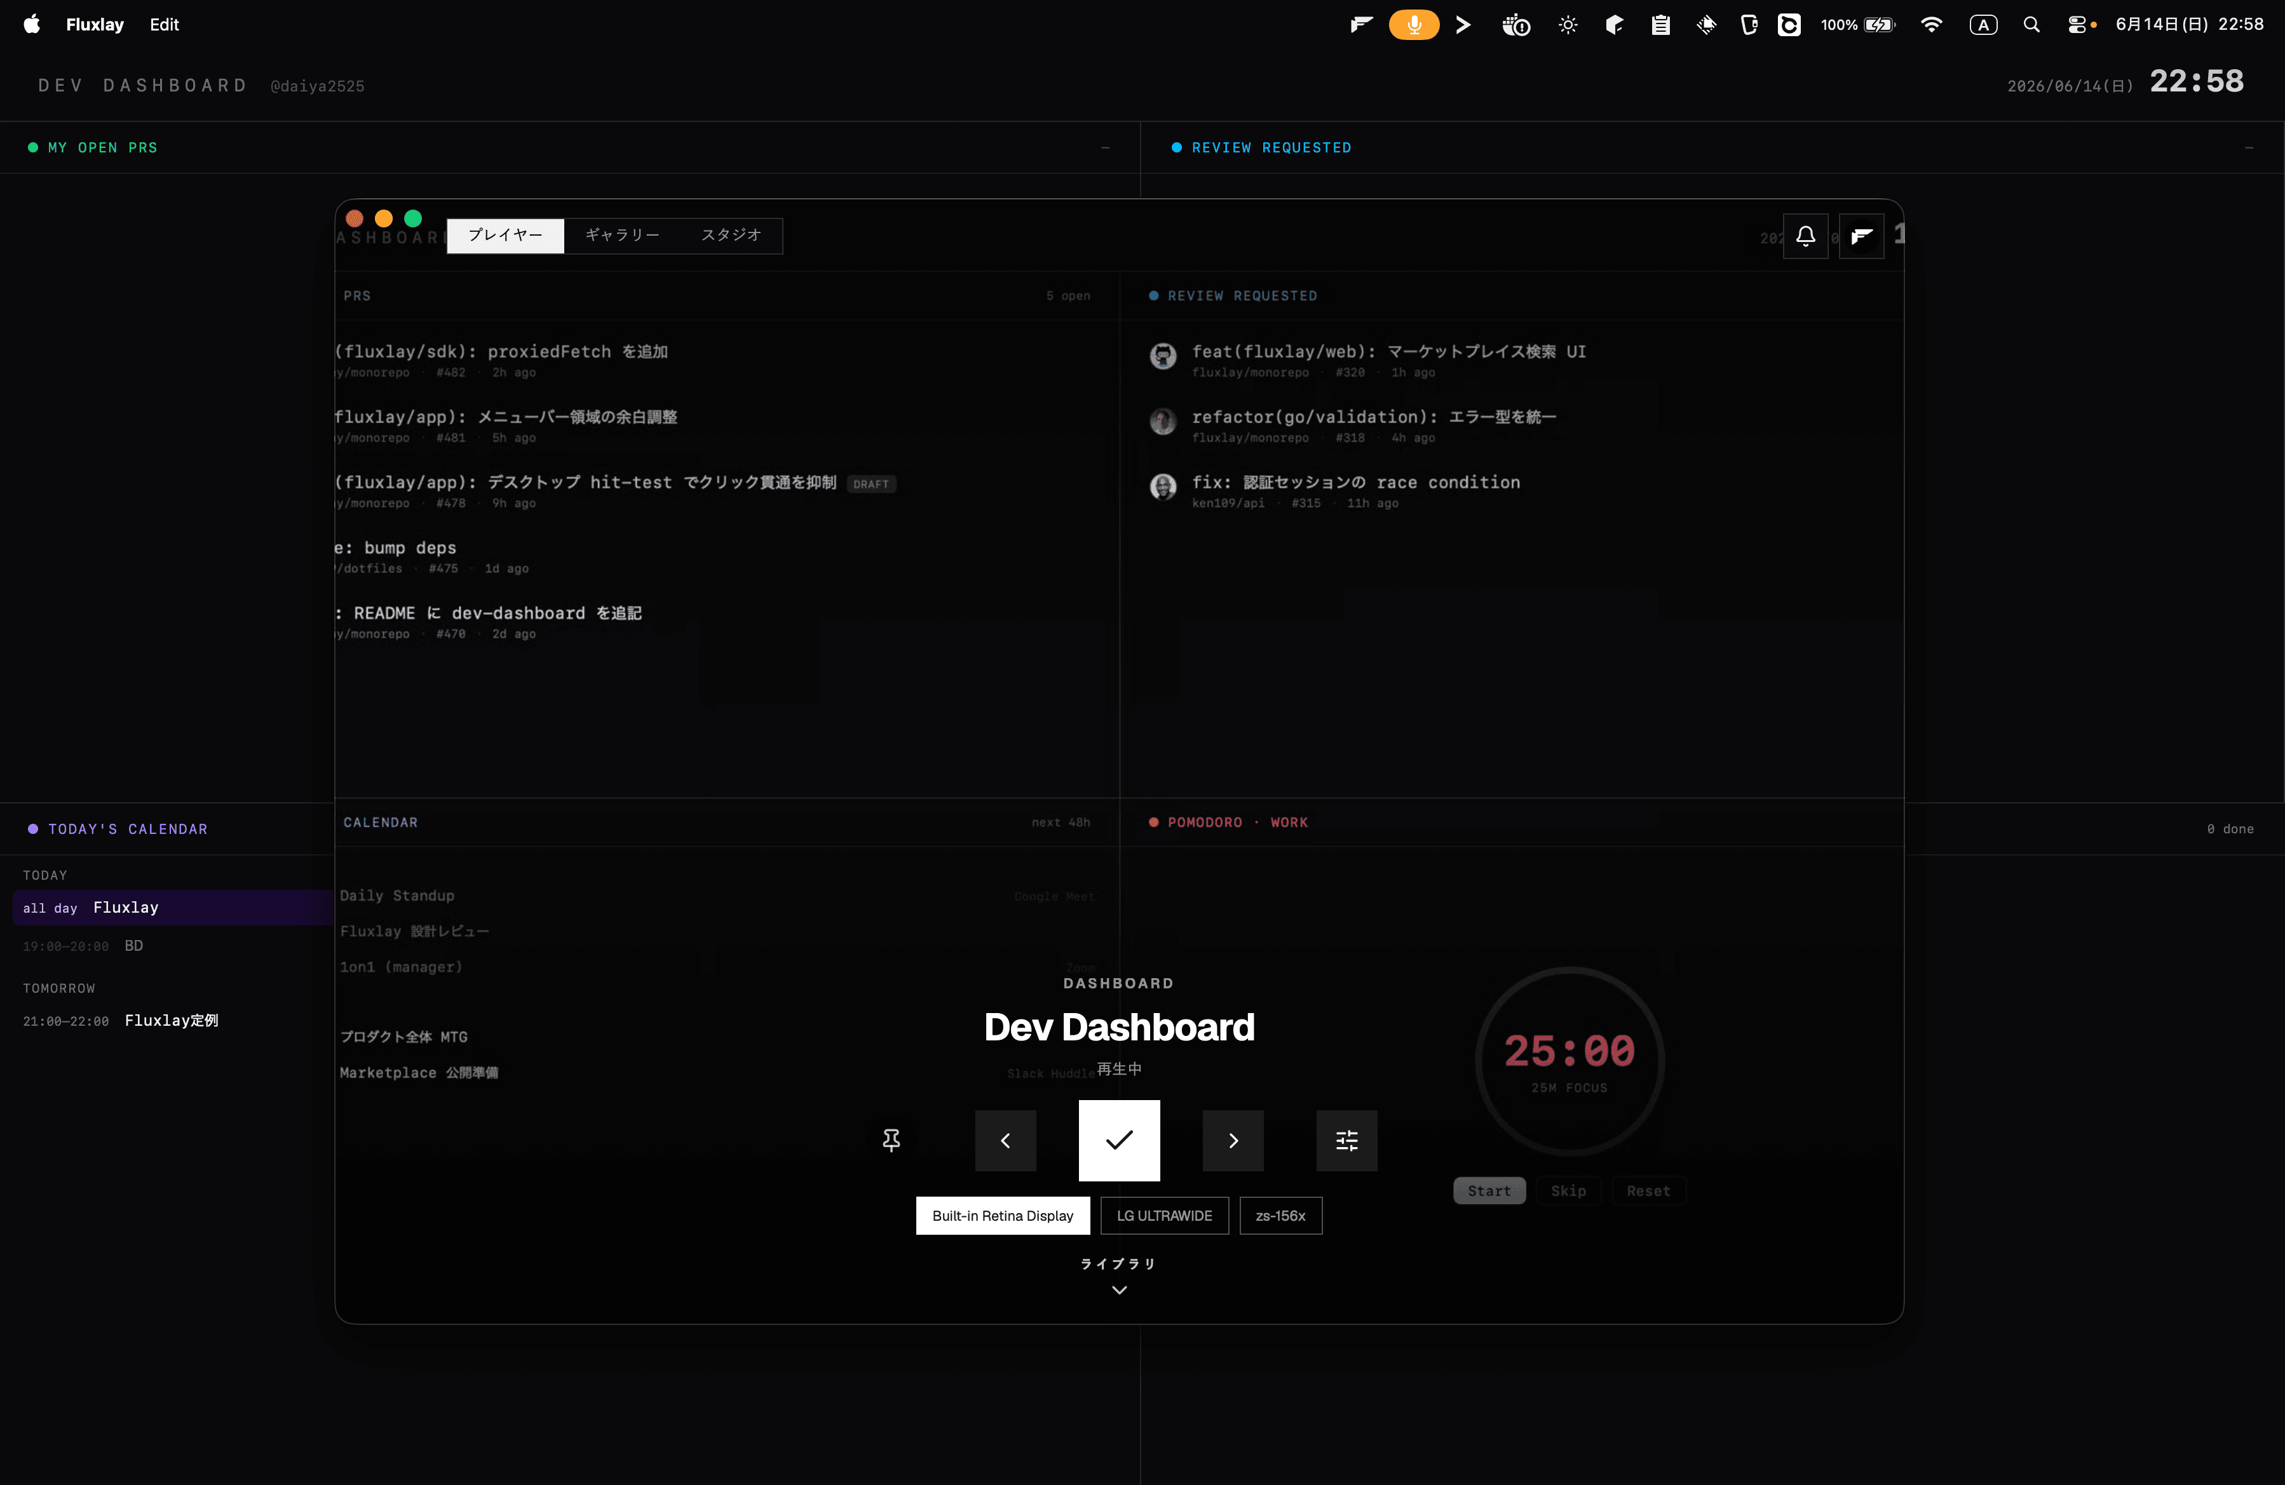The image size is (2285, 1485).
Task: Click the notification bell icon in the Fluxlay window
Action: click(1805, 236)
